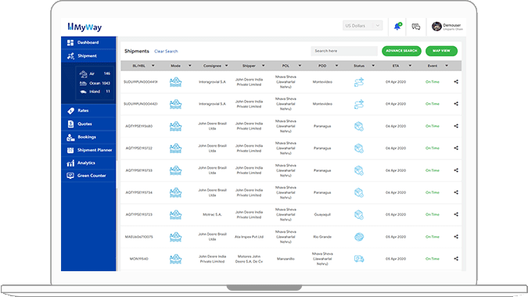This screenshot has width=528, height=297.
Task: Click the Green Counter sidebar icon
Action: pyautogui.click(x=70, y=176)
